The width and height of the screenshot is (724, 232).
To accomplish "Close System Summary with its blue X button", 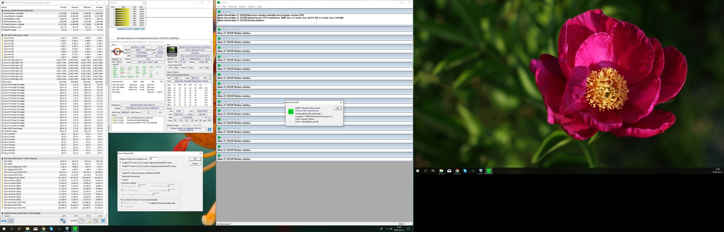I will 209,129.
